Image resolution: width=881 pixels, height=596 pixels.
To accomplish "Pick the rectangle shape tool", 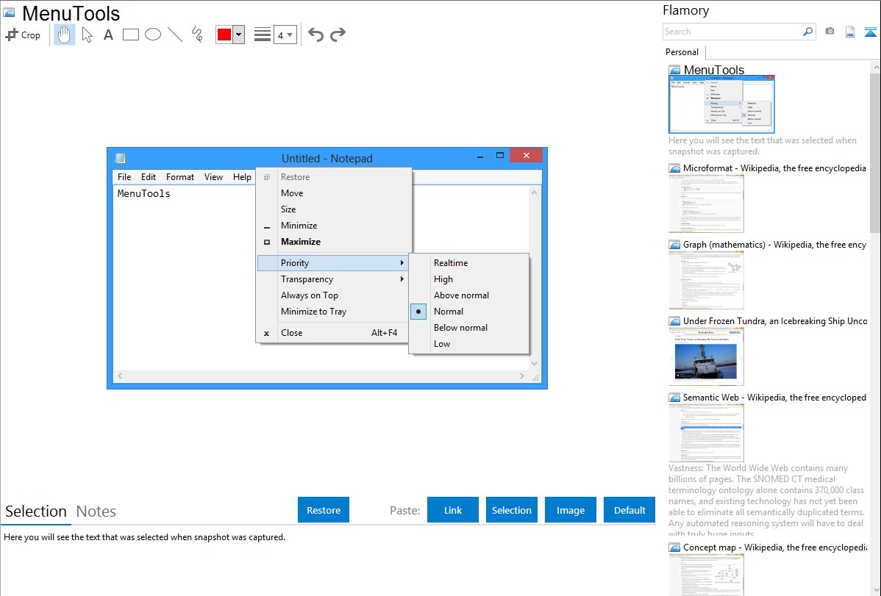I will pyautogui.click(x=130, y=35).
